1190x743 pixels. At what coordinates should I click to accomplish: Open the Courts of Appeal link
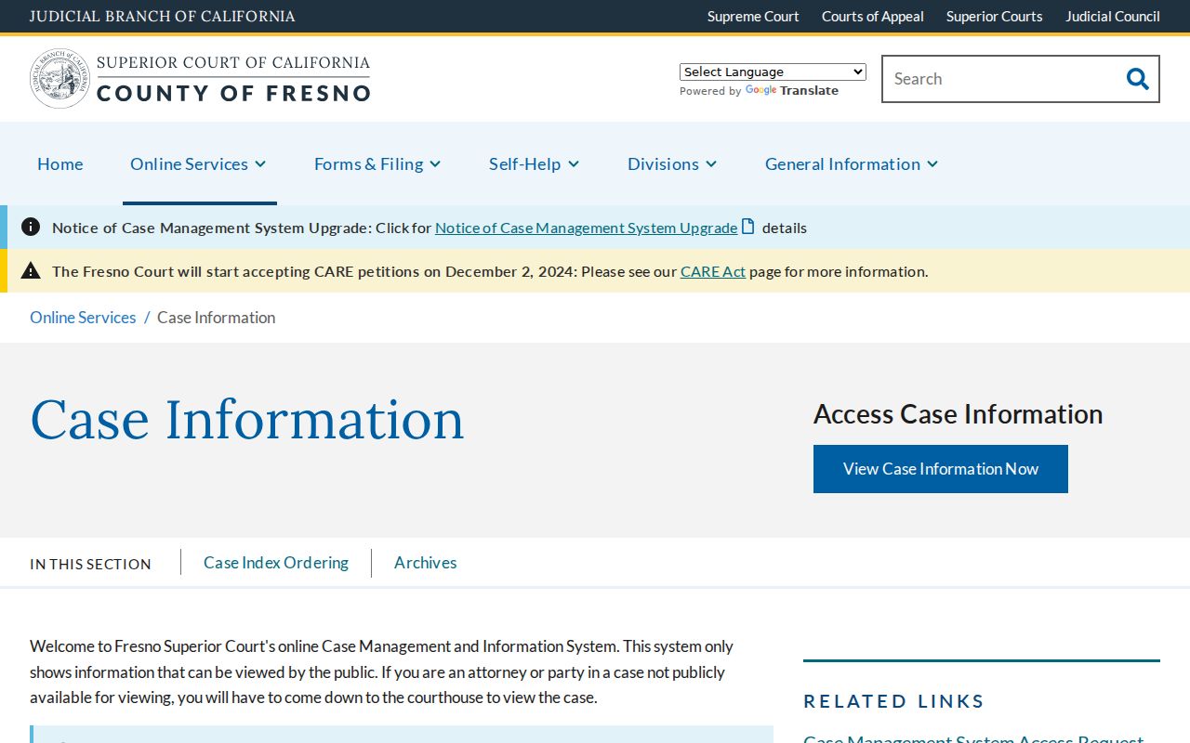click(873, 16)
